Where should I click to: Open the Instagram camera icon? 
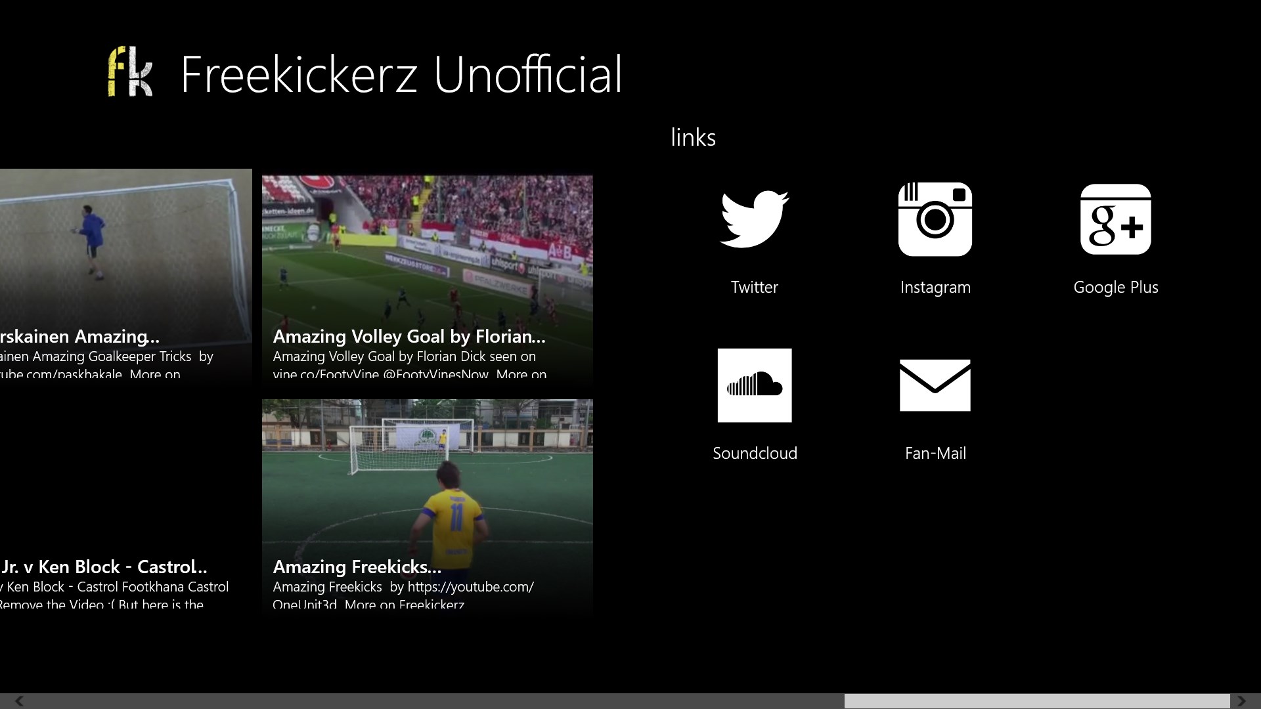935,219
